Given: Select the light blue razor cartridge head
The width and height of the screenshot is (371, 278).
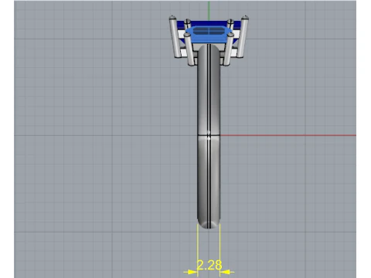Looking at the screenshot, I should click(x=209, y=35).
